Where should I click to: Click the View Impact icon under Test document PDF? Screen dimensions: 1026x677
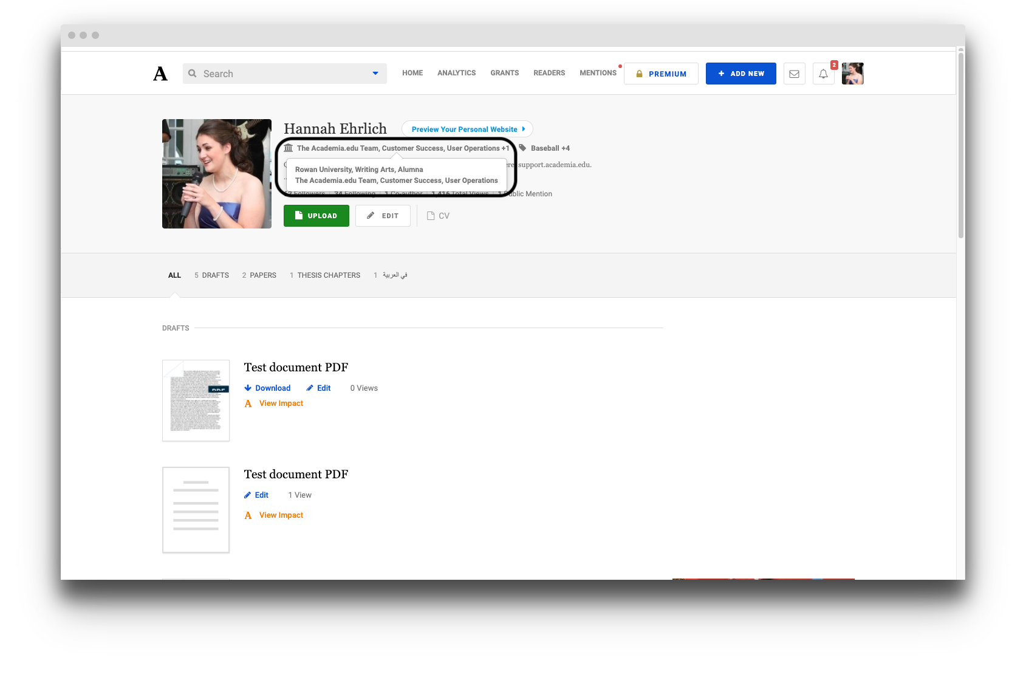(x=248, y=403)
